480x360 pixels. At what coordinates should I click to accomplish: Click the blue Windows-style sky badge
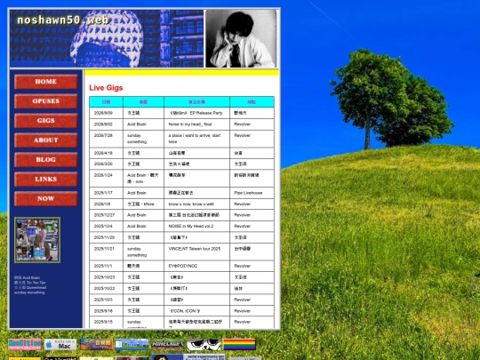pos(132,345)
